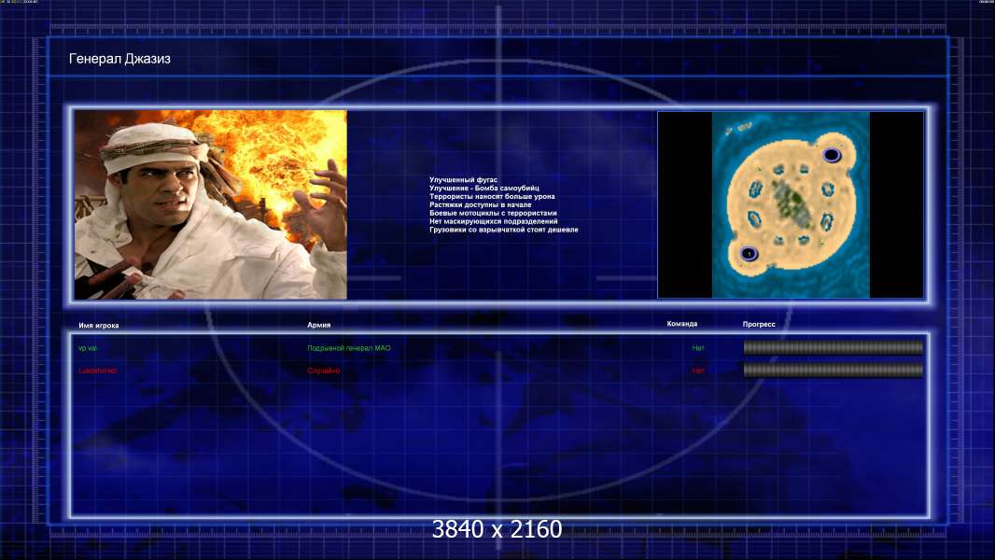Image resolution: width=995 pixels, height=560 pixels.
Task: Select the red player name in second row
Action: click(x=98, y=371)
